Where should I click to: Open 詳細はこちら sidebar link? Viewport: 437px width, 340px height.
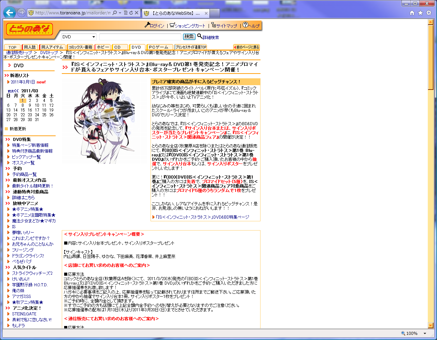(23, 198)
